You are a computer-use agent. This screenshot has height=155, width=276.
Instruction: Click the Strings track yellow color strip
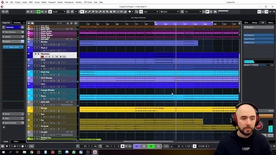click(x=30, y=109)
